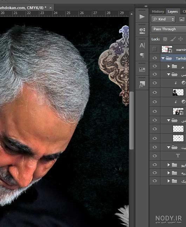The height and width of the screenshot is (227, 186).
Task: Toggle eye of the group containing the text layer
Action: click(x=155, y=147)
